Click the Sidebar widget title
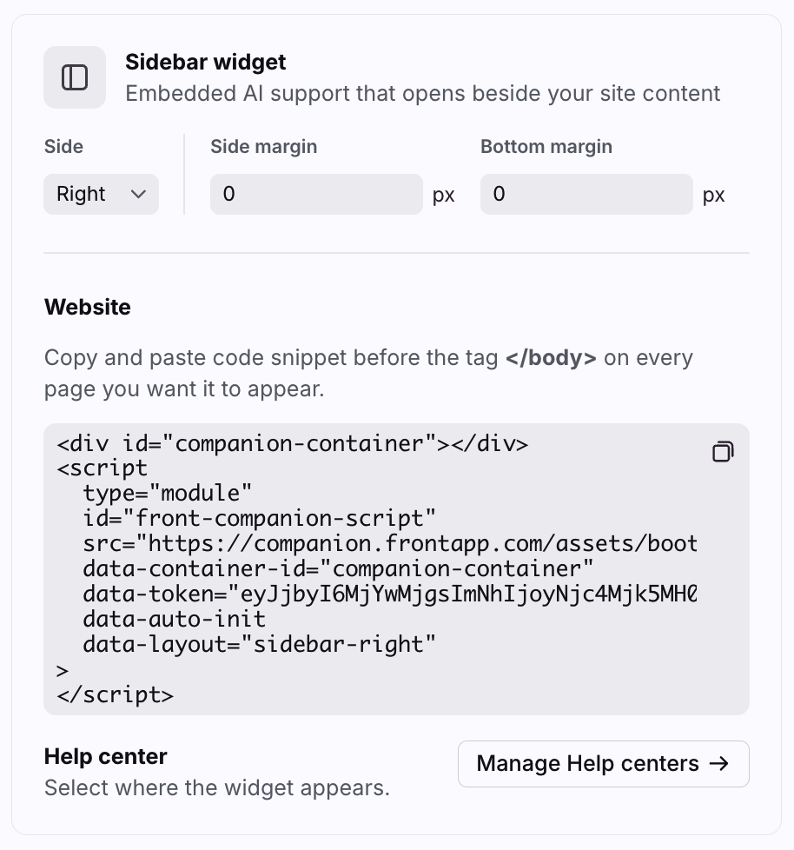The image size is (794, 850). pyautogui.click(x=205, y=62)
